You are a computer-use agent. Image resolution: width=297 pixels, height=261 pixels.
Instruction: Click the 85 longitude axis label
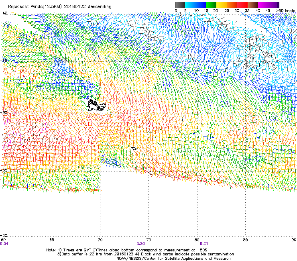(245, 240)
